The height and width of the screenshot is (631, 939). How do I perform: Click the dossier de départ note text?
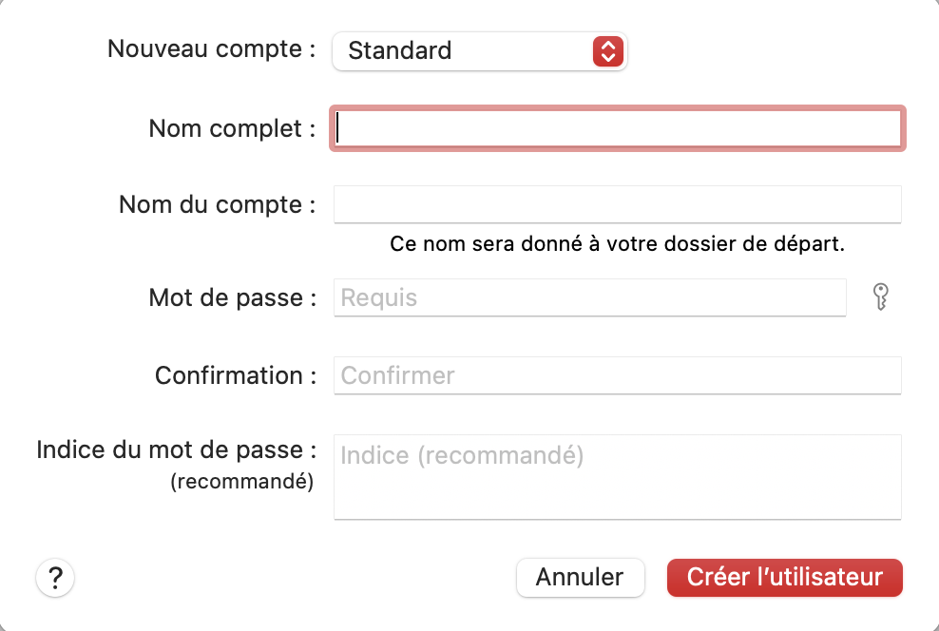(x=617, y=243)
